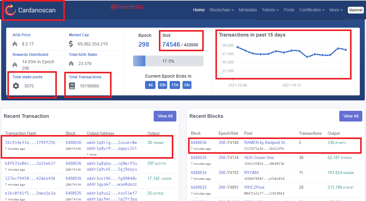Viewport: 366px width, 201px height.
Task: Click the '1 more' outputs text
Action: [92, 155]
